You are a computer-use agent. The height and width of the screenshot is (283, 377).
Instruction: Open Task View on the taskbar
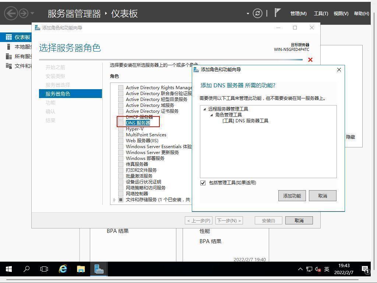point(44,269)
